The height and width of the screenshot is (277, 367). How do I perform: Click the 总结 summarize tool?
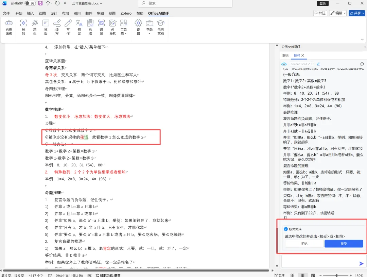(x=90, y=27)
